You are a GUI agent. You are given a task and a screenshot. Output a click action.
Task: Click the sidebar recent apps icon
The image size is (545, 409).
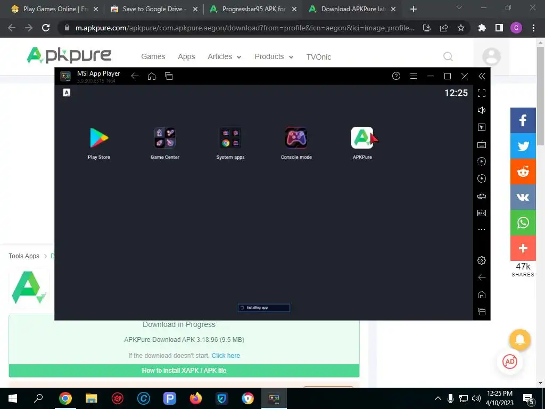click(x=482, y=312)
